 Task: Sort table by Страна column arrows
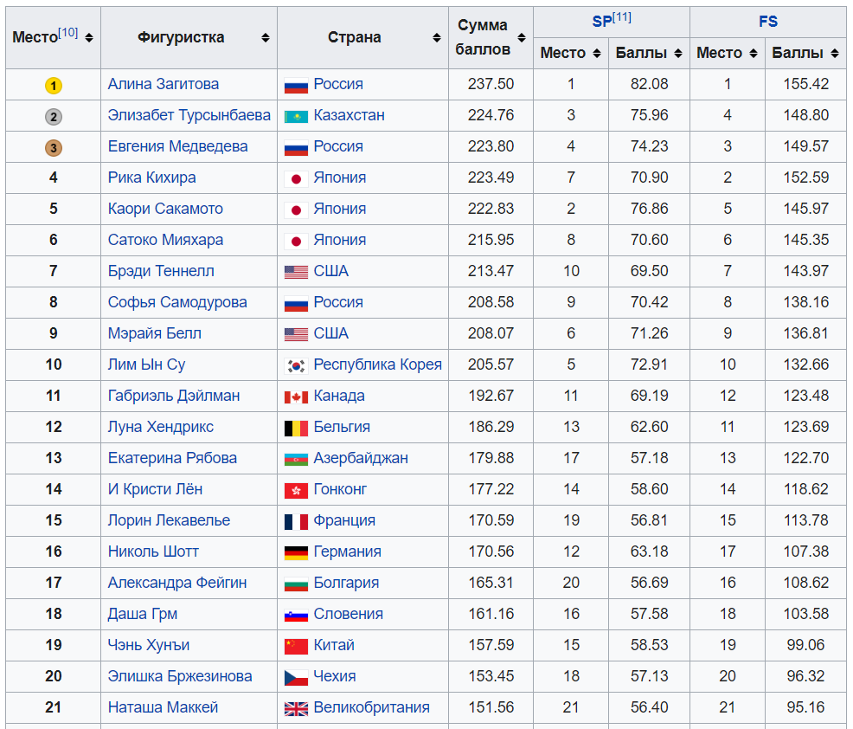click(x=436, y=38)
